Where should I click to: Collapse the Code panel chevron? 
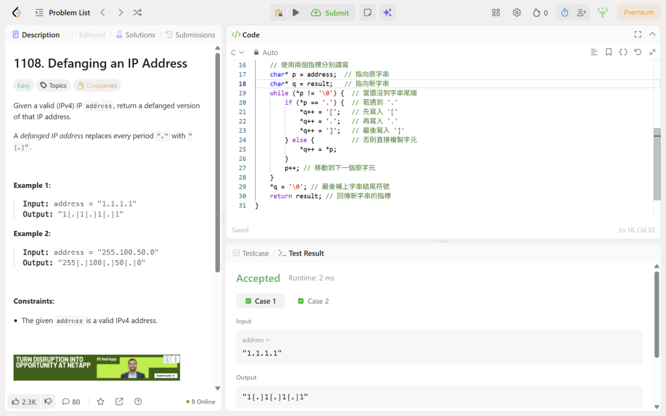click(652, 34)
